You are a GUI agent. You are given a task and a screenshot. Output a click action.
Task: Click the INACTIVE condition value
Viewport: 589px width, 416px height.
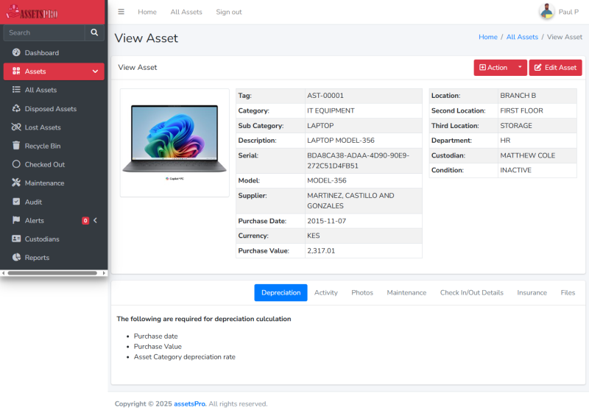point(515,170)
